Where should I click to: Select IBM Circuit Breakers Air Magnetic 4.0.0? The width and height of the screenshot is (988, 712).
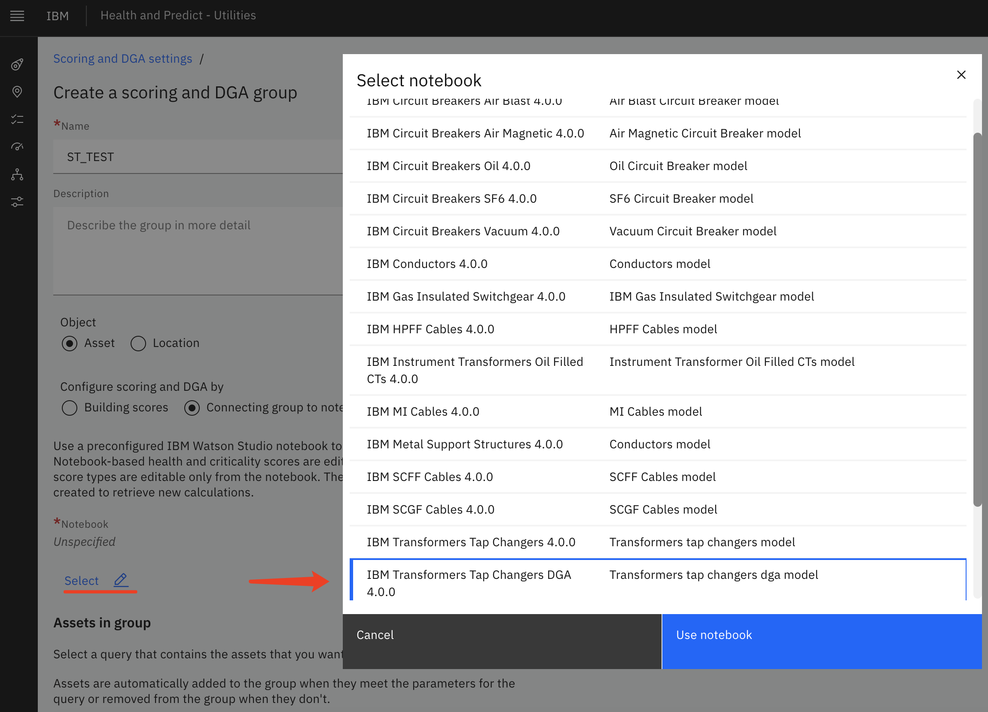(658, 133)
